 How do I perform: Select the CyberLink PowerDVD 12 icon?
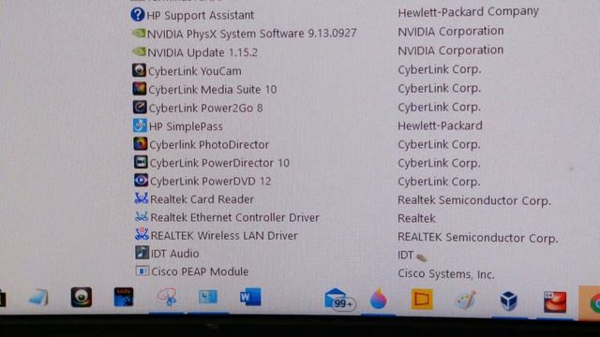(x=141, y=180)
